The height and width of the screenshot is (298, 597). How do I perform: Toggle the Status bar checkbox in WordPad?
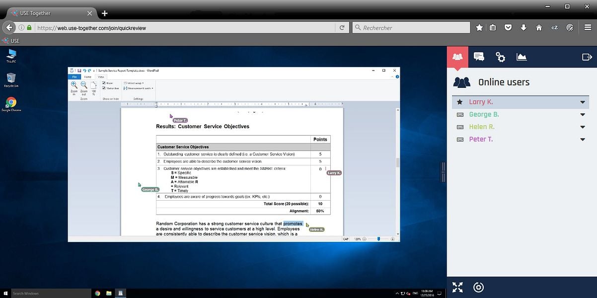point(103,88)
